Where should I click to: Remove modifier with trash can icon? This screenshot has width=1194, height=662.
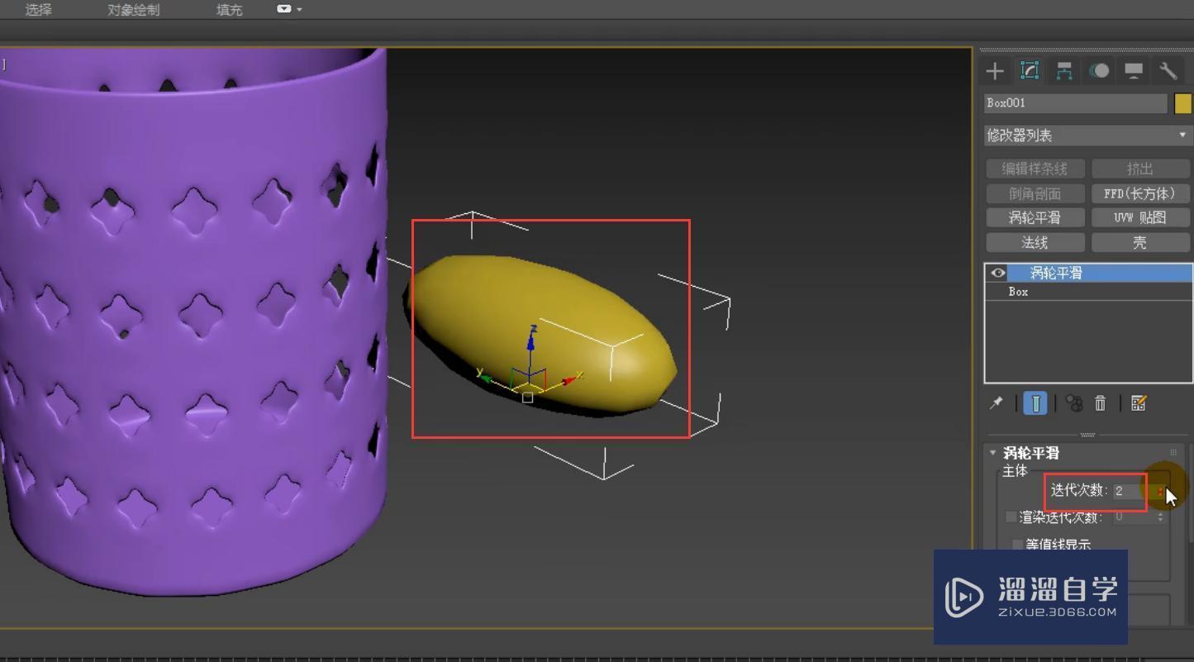pos(1101,402)
